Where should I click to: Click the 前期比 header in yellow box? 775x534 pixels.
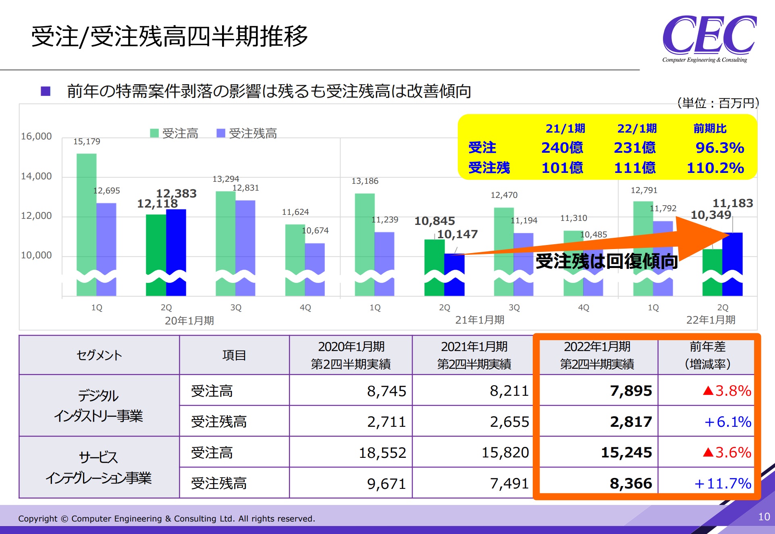pyautogui.click(x=710, y=129)
